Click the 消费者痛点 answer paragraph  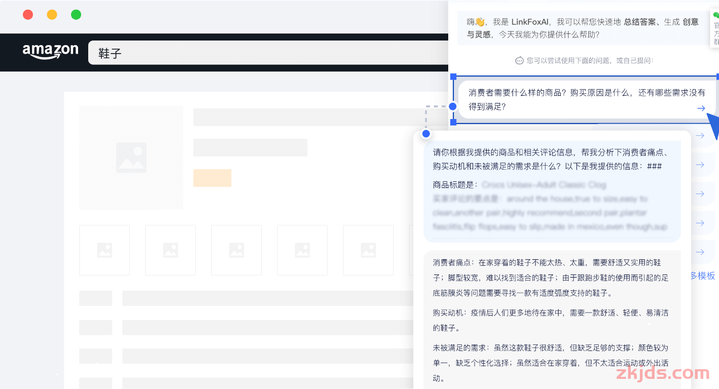pos(551,278)
